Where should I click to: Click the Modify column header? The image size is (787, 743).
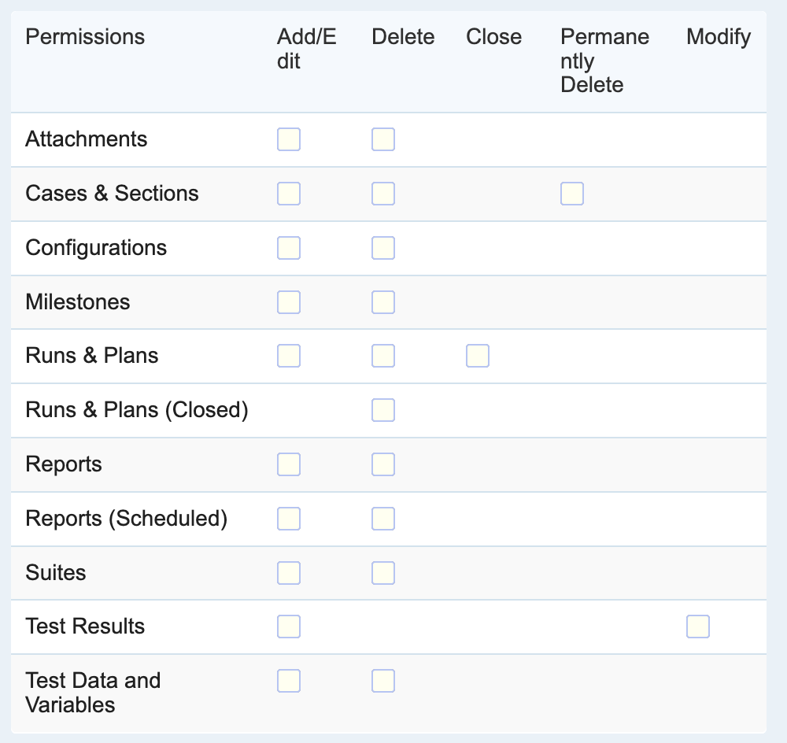coord(719,37)
